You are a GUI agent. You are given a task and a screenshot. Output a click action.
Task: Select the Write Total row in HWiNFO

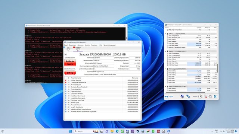click(192, 83)
